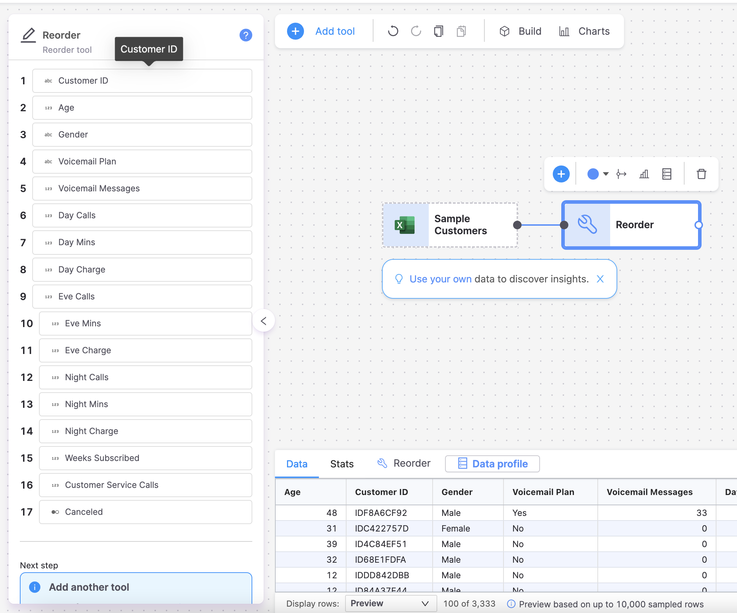Select the Reorder wrench node
The image size is (737, 613).
pos(631,225)
